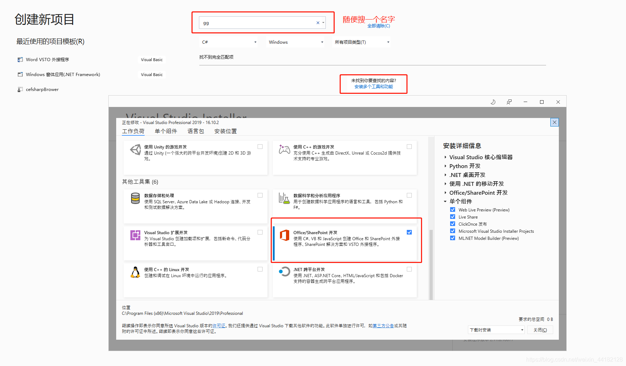Click the Word VSTO add-in template icon

20,60
